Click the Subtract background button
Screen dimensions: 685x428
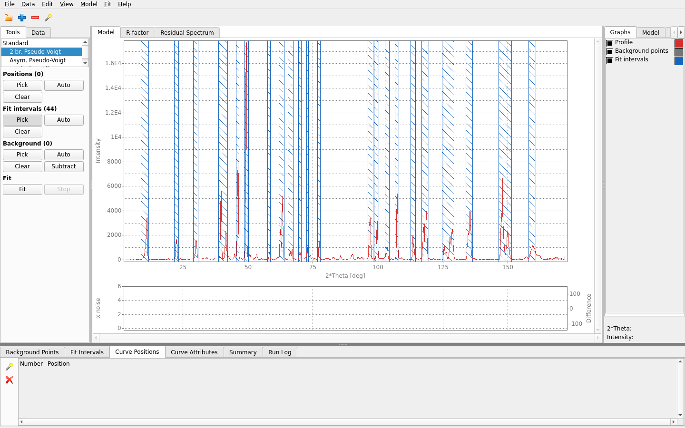[x=64, y=166]
